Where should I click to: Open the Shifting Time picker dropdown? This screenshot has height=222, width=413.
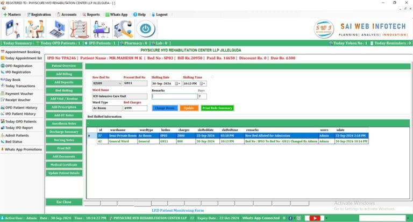204,83
